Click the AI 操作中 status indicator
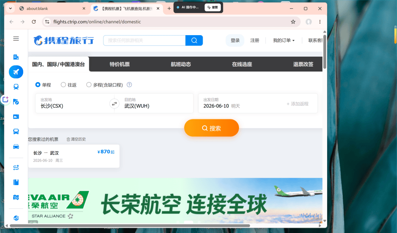The height and width of the screenshot is (233, 397). (x=188, y=7)
